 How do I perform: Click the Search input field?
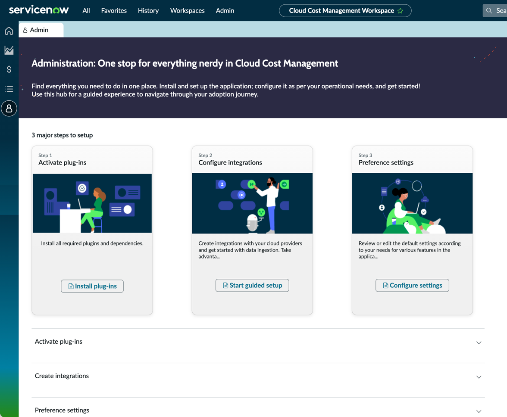pos(495,11)
